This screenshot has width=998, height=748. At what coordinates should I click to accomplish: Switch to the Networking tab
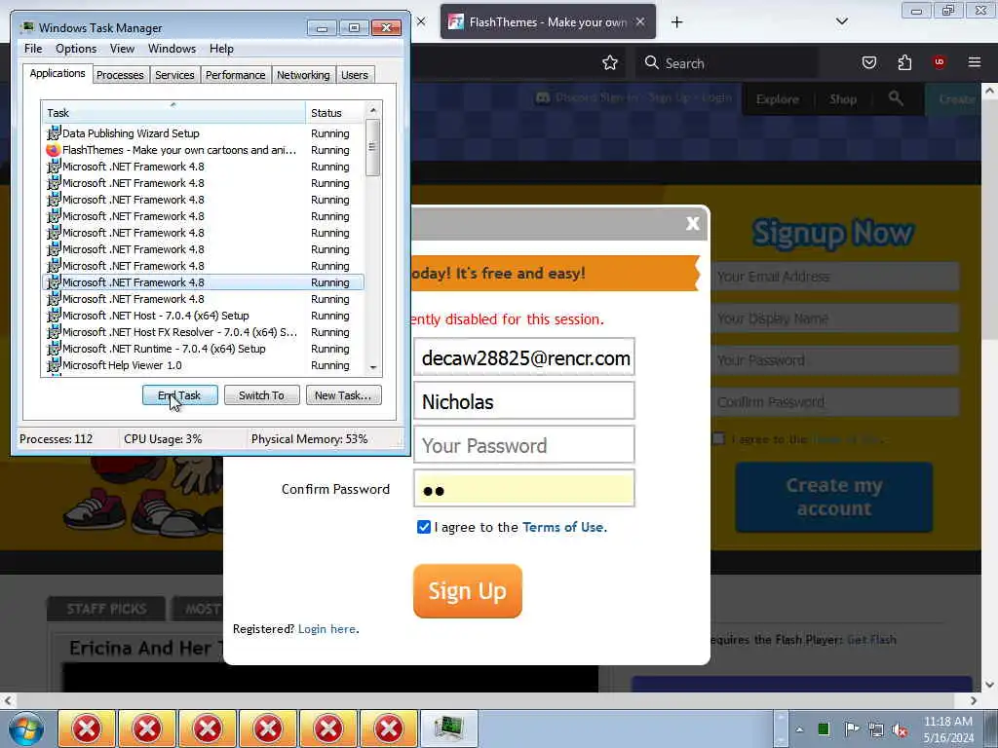[303, 75]
